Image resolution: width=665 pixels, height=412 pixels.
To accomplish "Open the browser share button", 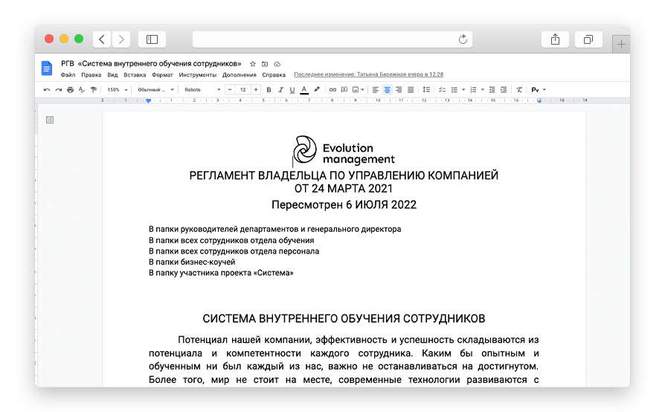I will 555,39.
